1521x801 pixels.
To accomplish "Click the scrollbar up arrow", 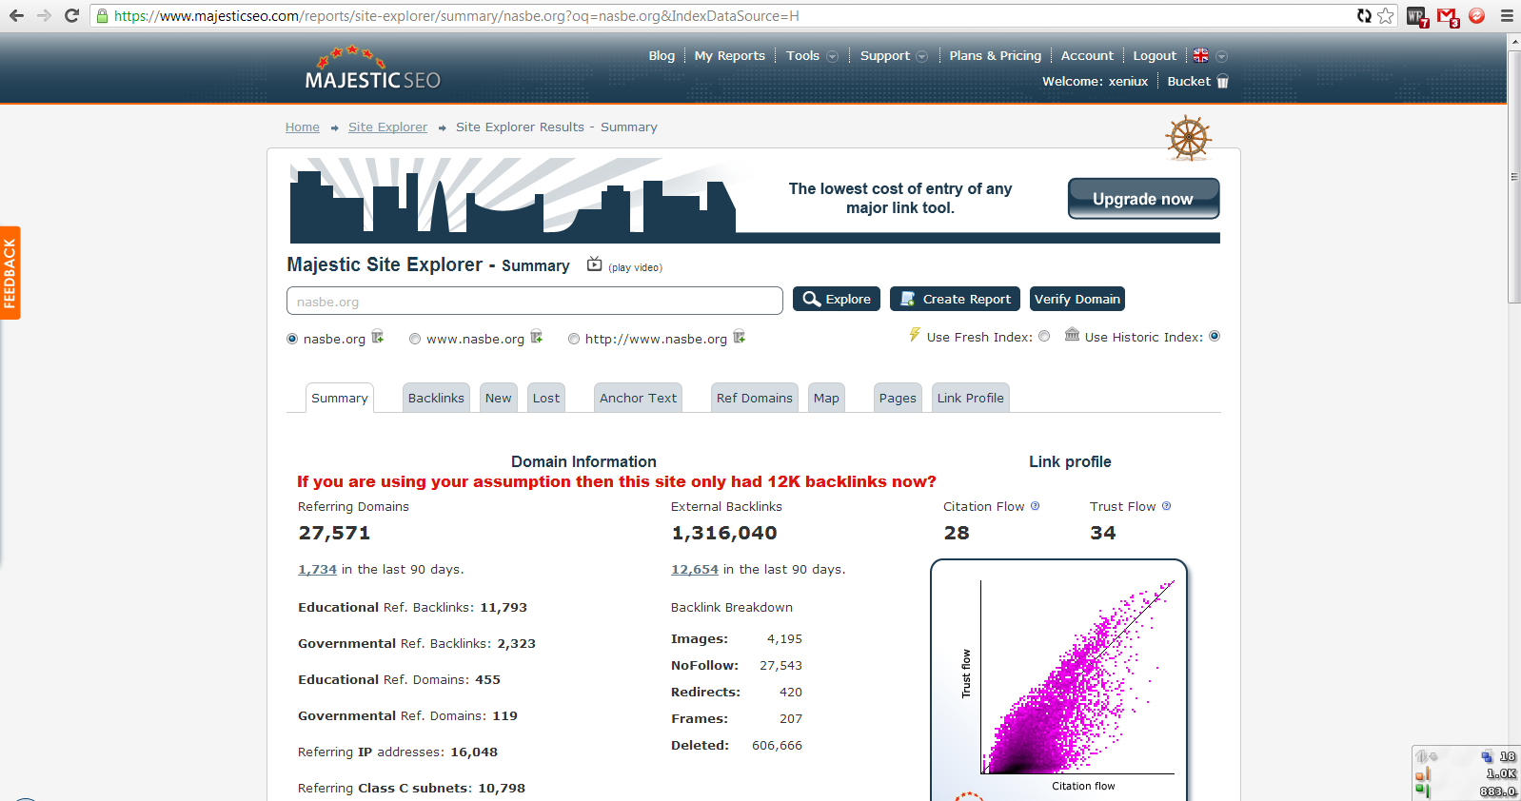I will pos(1514,42).
